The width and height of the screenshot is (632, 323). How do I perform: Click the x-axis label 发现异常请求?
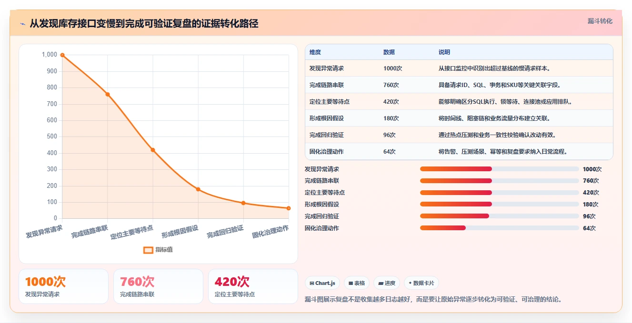tap(44, 231)
